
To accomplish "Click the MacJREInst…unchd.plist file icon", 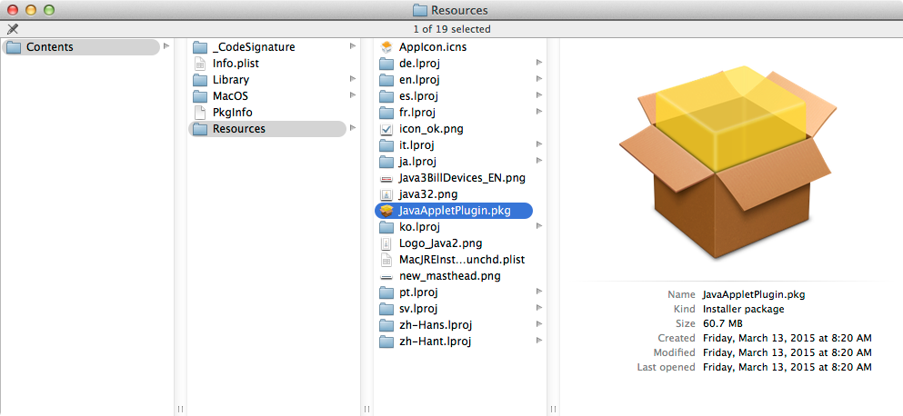I will (x=386, y=260).
